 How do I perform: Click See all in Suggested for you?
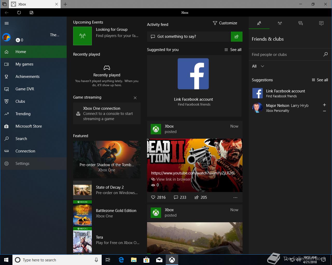(233, 50)
